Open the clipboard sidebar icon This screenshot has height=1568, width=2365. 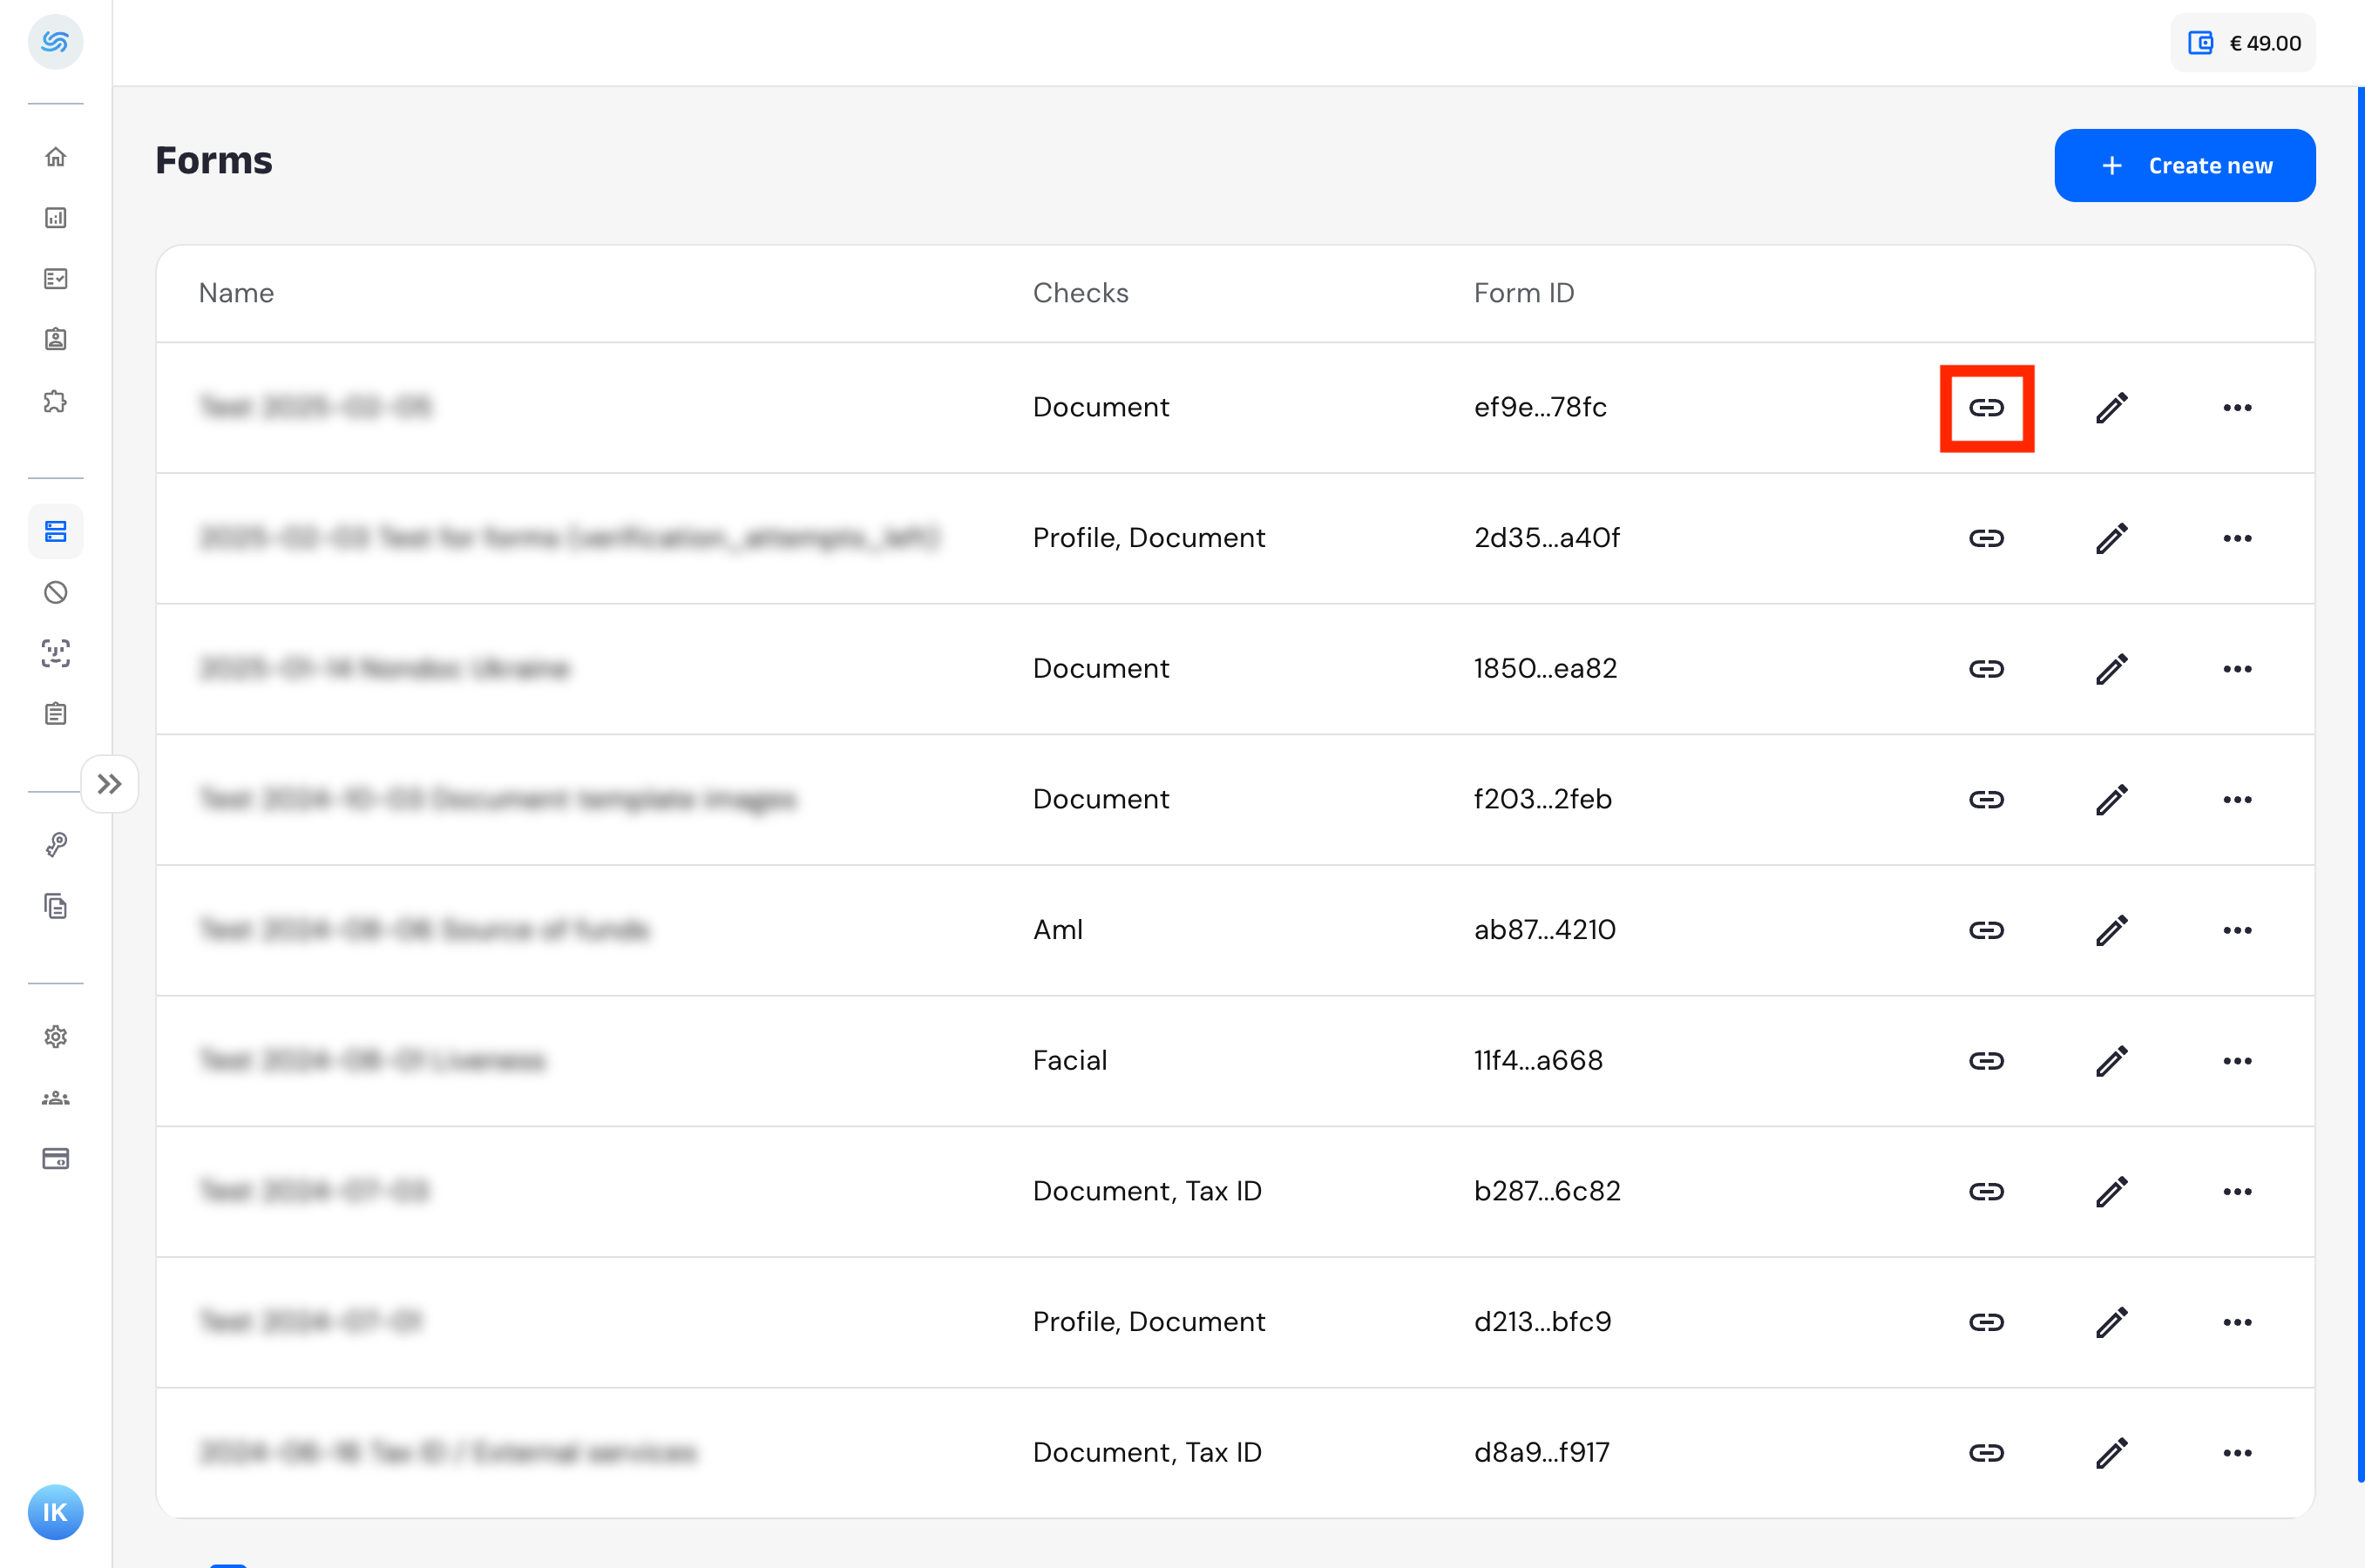point(56,714)
